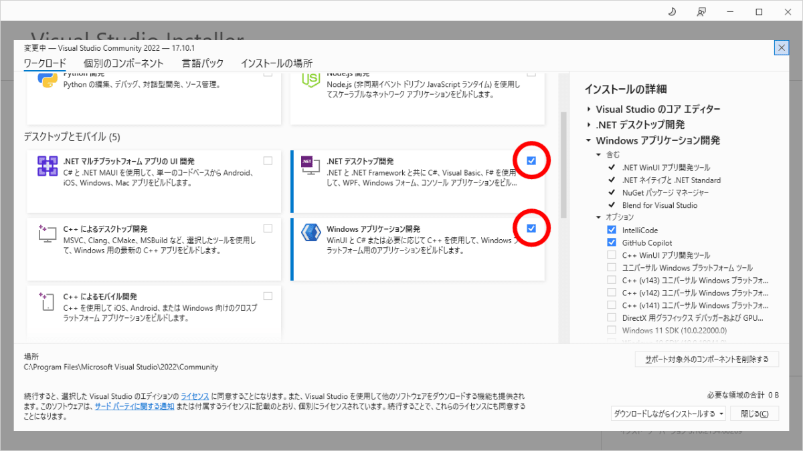803x451 pixels.
Task: Open the サード パーティに関する通知 link
Action: (135, 406)
